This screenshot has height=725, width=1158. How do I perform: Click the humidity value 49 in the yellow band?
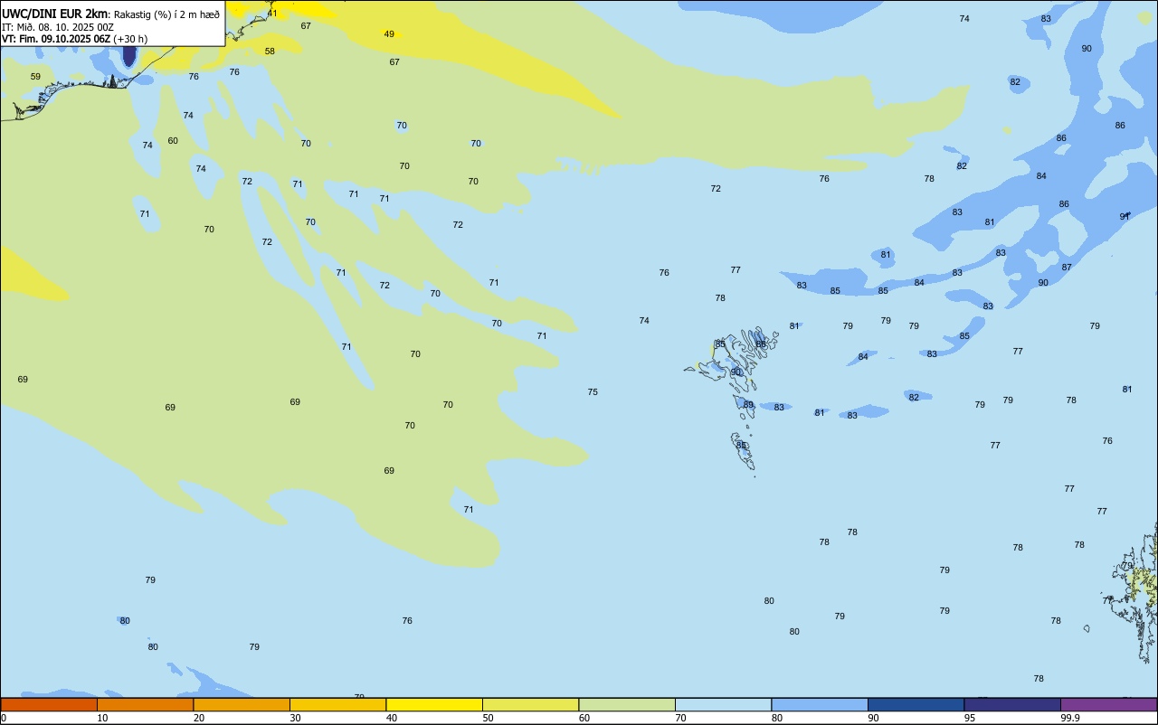tap(389, 34)
